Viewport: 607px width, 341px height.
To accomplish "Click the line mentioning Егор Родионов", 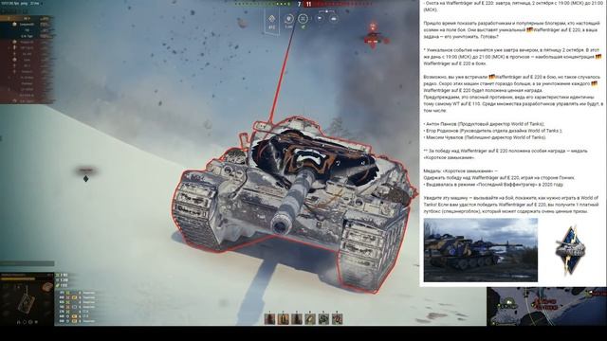I will tap(493, 131).
